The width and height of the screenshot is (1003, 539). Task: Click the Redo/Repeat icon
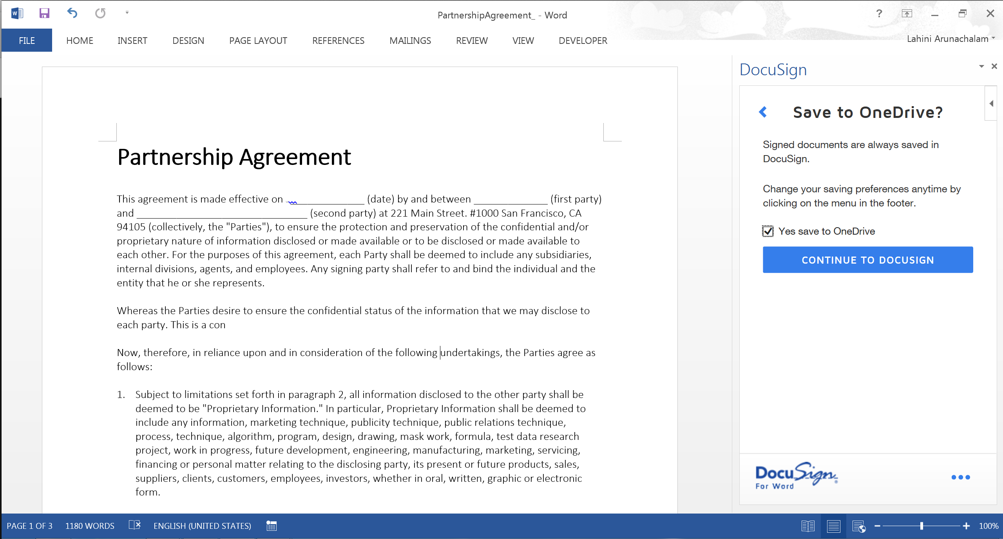click(x=100, y=13)
